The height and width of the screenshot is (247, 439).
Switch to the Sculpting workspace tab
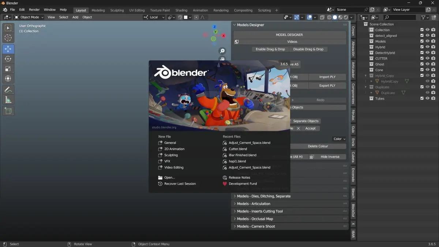point(117,10)
